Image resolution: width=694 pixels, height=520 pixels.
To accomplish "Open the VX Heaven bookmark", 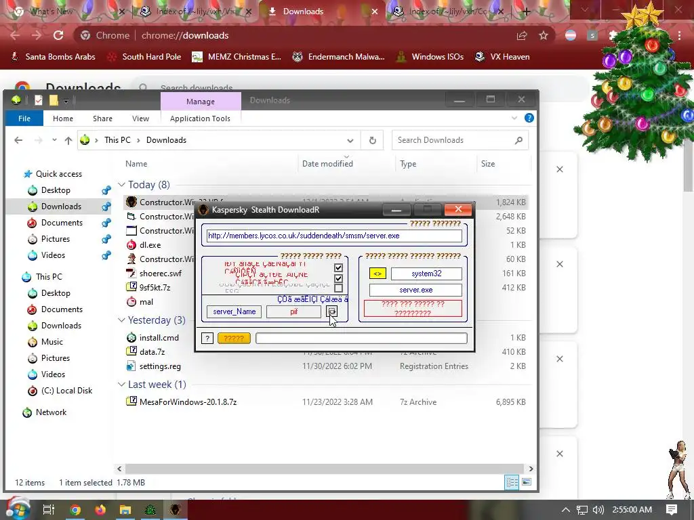I will [x=502, y=57].
